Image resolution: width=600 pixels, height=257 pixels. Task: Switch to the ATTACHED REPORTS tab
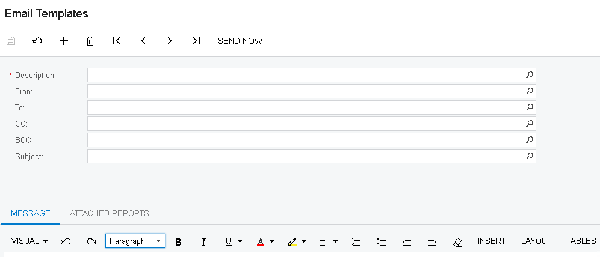tap(110, 213)
